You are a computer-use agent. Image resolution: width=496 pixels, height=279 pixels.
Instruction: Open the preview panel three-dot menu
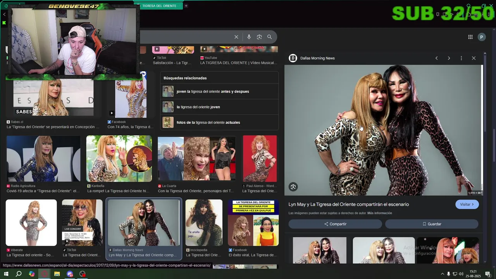pos(461,58)
